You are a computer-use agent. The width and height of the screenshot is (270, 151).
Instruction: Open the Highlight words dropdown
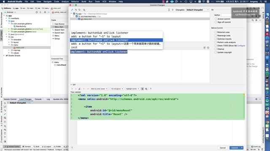click(132, 89)
